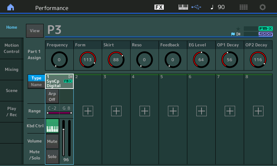Screen dimensions: 277x166
Task: Open the grid Live Set icon
Action: pos(243,7)
